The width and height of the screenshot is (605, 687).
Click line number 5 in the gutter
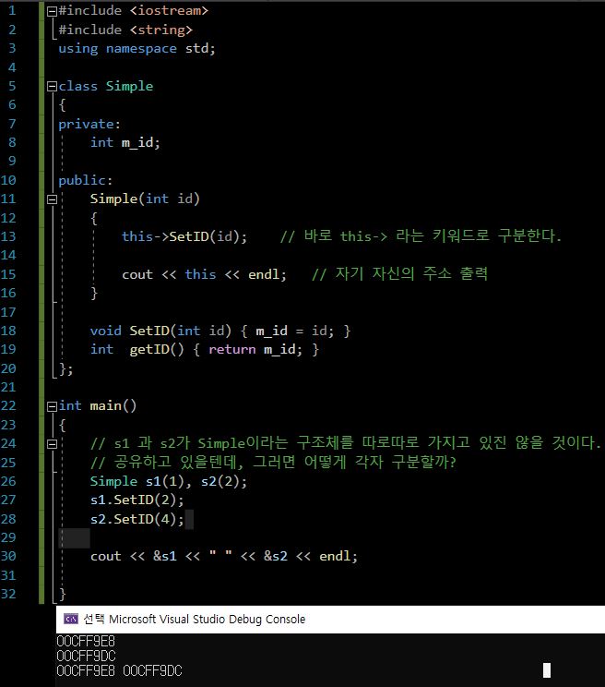point(12,86)
